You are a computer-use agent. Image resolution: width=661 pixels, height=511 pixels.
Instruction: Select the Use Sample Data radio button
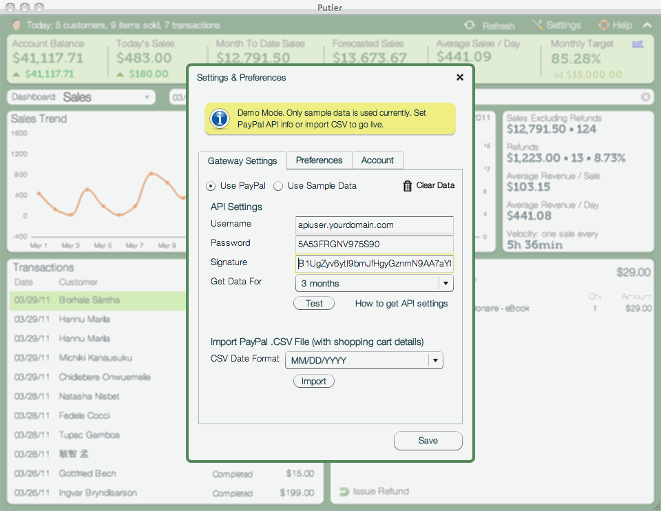click(277, 186)
